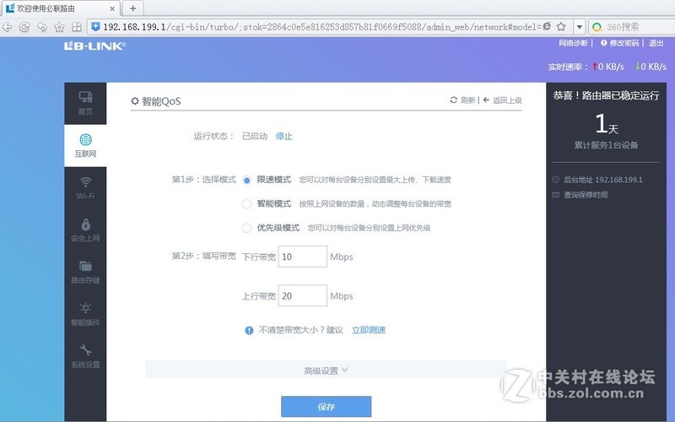Reload page with browser refresh icon
This screenshot has width=675, height=422.
tap(24, 27)
